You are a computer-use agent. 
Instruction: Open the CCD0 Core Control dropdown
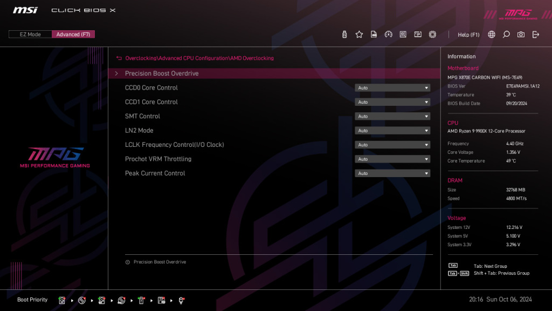coord(392,87)
